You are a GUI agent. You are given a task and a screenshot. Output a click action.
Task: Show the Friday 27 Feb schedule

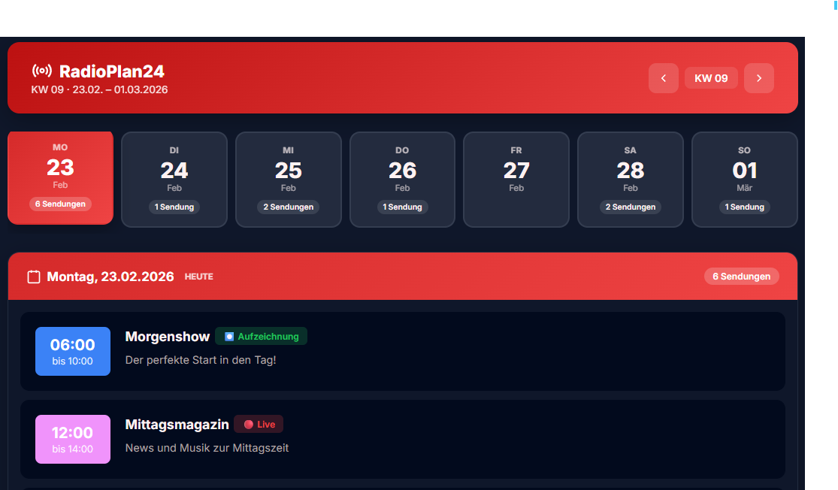pyautogui.click(x=516, y=179)
